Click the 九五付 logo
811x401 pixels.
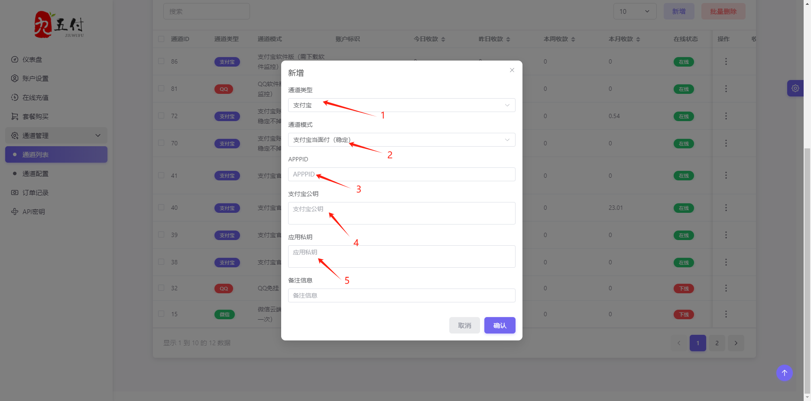click(x=59, y=25)
